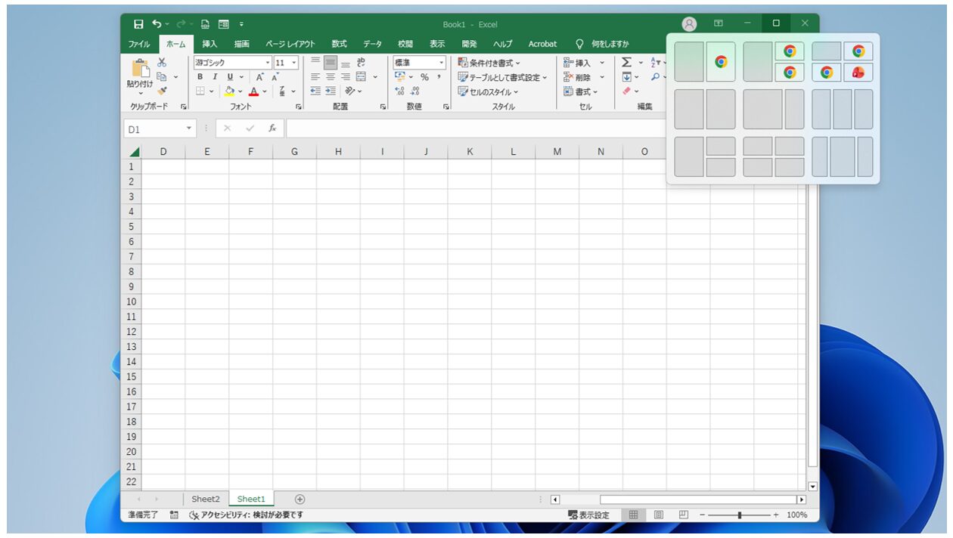The width and height of the screenshot is (953, 538).
Task: Apply percent style with the % icon
Action: tap(424, 77)
